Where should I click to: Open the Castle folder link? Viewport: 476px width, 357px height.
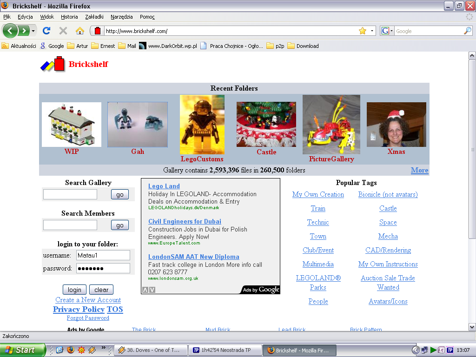pyautogui.click(x=266, y=152)
